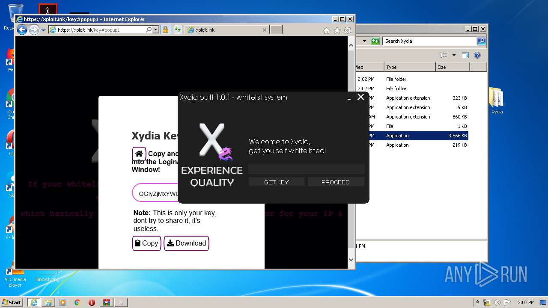Click the home icon on key page
This screenshot has width=548, height=308.
(x=139, y=154)
